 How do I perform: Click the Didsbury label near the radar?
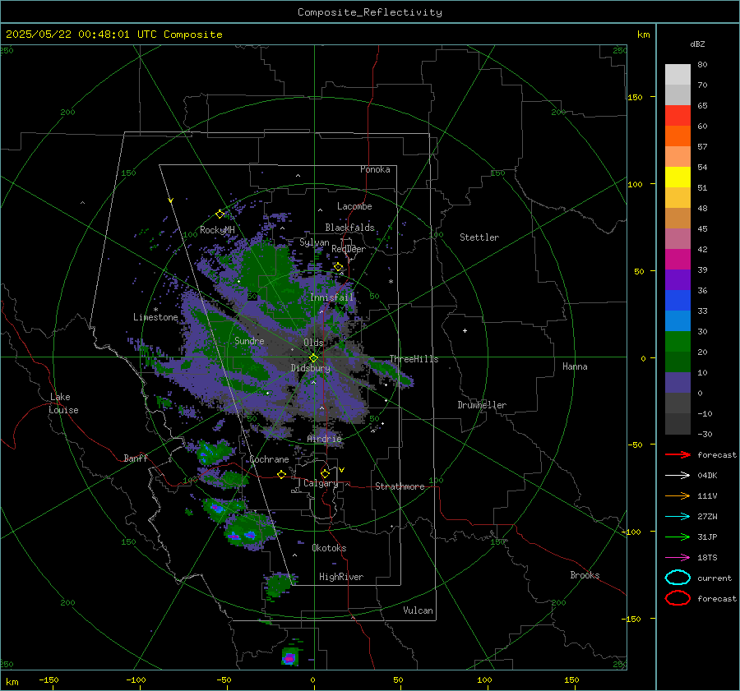[x=310, y=368]
